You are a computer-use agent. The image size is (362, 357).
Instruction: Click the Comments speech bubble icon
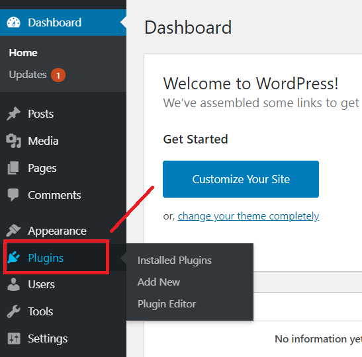tap(13, 195)
